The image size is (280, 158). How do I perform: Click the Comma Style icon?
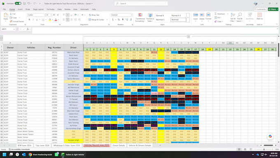123,19
